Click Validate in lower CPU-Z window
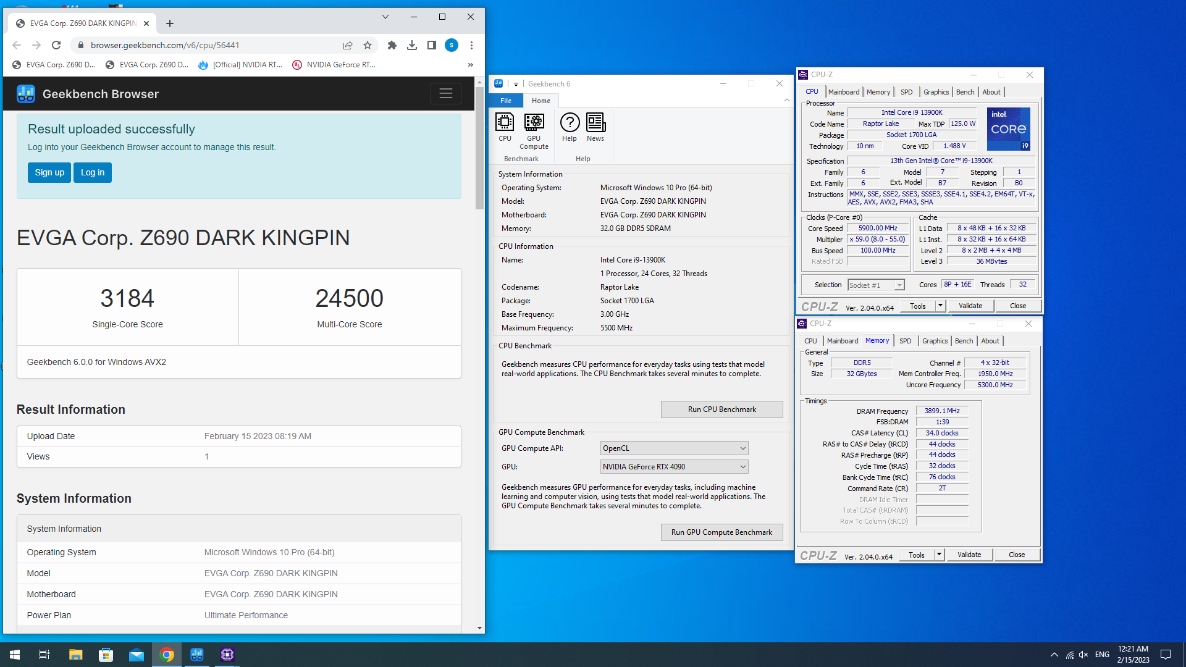 point(969,555)
